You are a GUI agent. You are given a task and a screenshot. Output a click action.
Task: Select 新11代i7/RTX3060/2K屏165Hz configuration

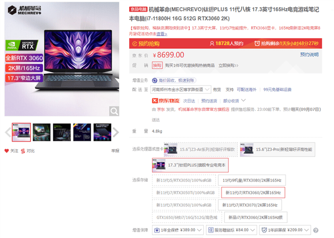253,193
